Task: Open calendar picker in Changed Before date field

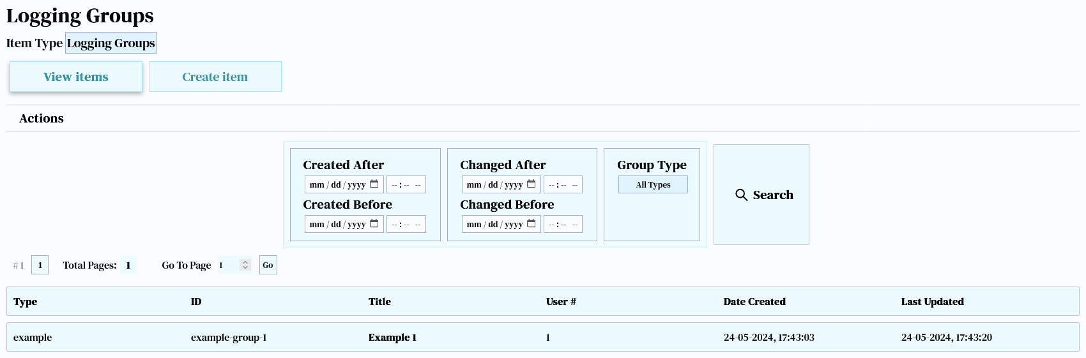Action: coord(532,224)
